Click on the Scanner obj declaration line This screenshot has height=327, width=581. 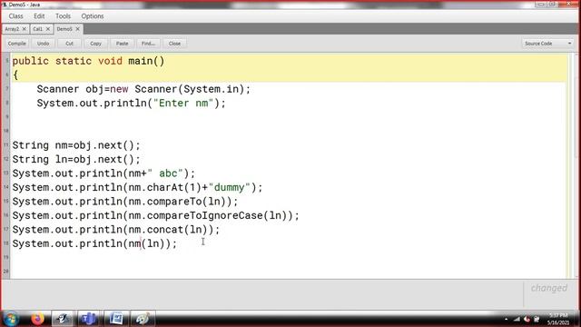143,89
